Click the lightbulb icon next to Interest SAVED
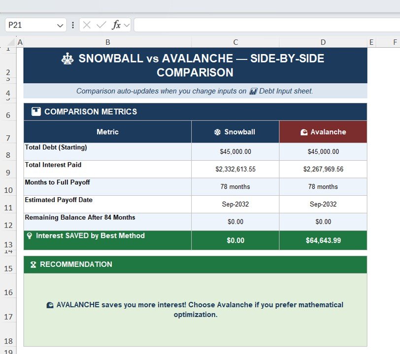Screen dimensions: 400x354 pos(30,236)
